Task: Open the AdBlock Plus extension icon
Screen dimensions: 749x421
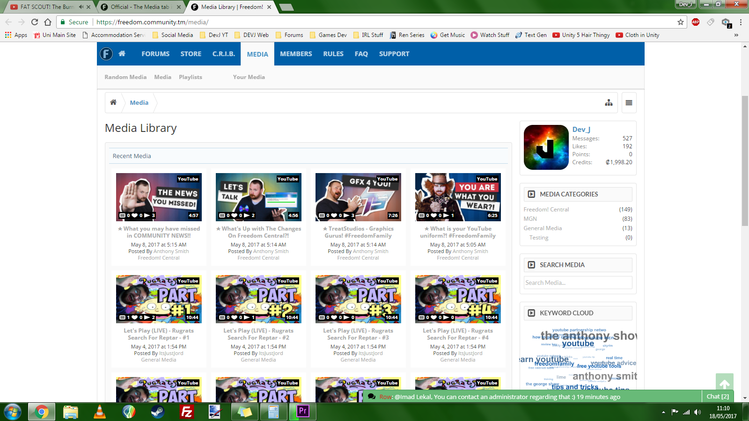Action: click(x=696, y=22)
